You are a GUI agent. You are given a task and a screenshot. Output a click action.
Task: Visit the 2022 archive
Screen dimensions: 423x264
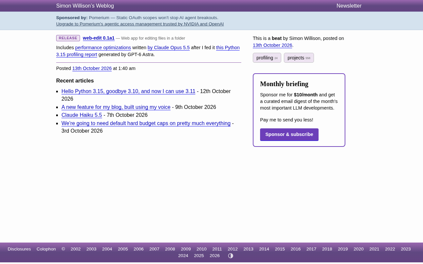pos(390,249)
